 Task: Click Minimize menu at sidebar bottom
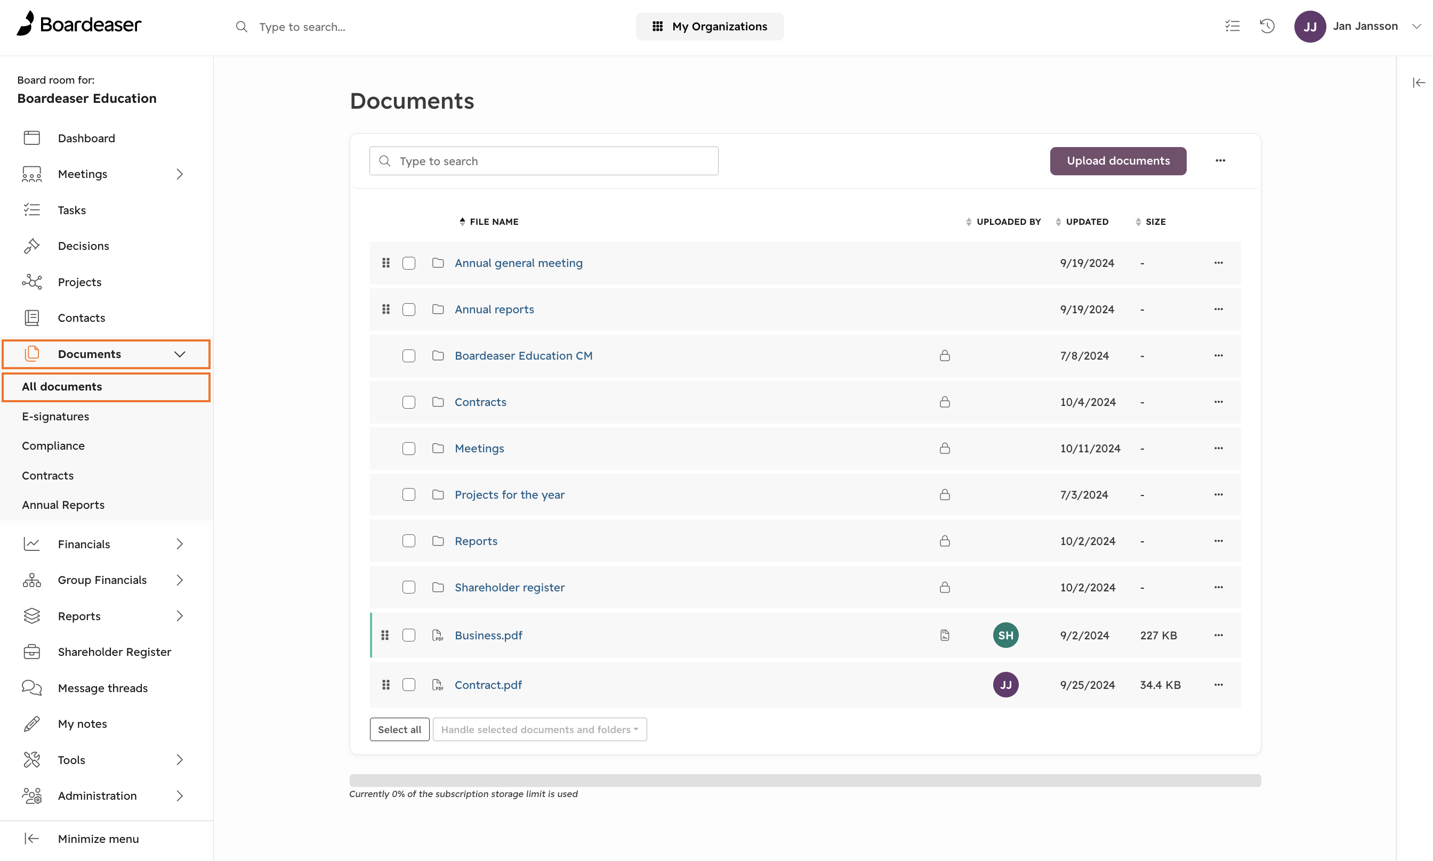pos(98,839)
